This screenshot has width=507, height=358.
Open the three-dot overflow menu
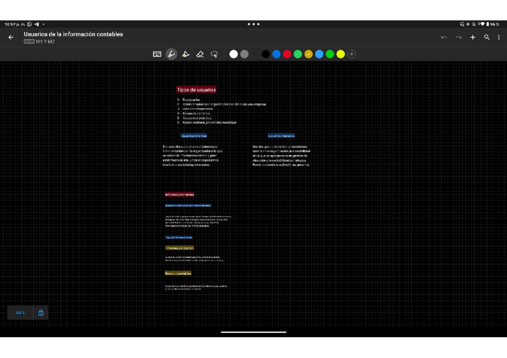click(499, 37)
